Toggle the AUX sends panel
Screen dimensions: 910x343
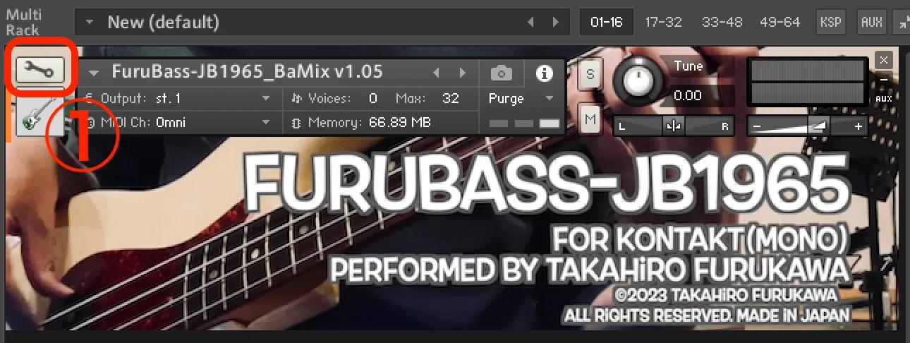pyautogui.click(x=872, y=22)
